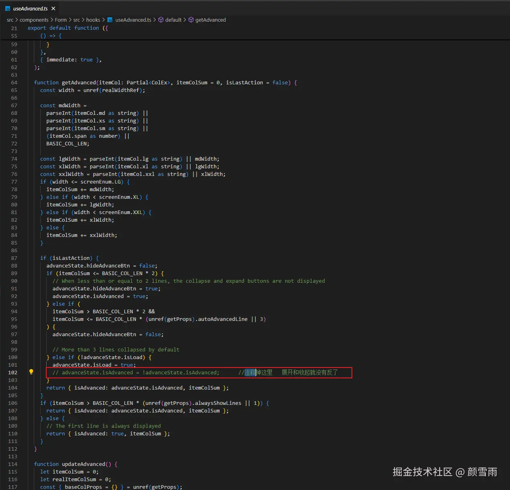The height and width of the screenshot is (490, 510).
Task: Click 'advanceState.isLoad = true;' on line 101
Action: point(94,365)
